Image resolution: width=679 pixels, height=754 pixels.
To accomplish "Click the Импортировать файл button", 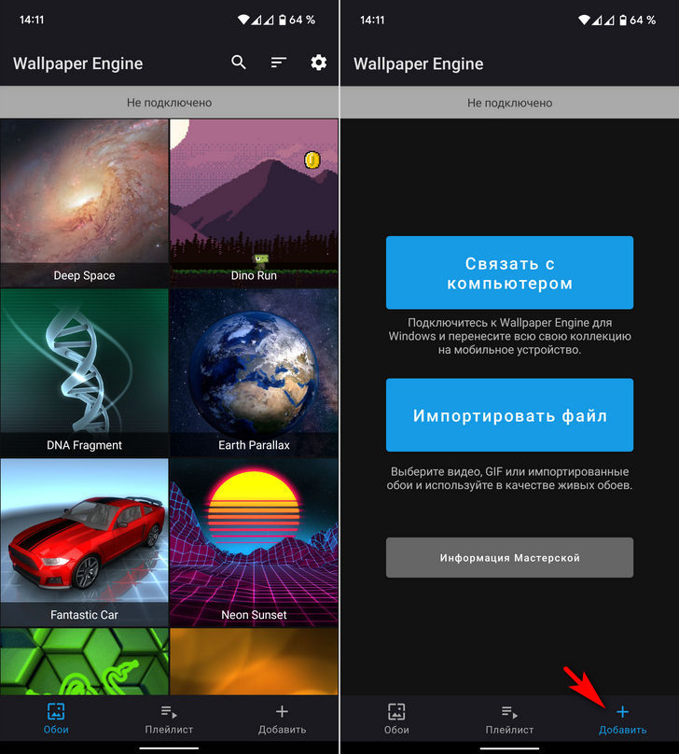I will 509,415.
